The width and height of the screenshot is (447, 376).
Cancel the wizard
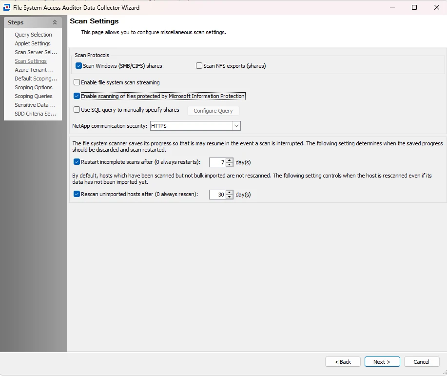[421, 362]
